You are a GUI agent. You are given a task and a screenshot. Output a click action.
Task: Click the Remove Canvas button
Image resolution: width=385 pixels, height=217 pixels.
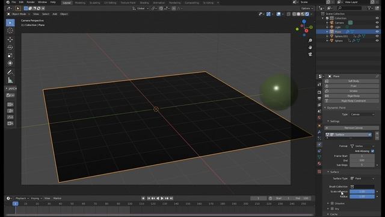(x=351, y=128)
